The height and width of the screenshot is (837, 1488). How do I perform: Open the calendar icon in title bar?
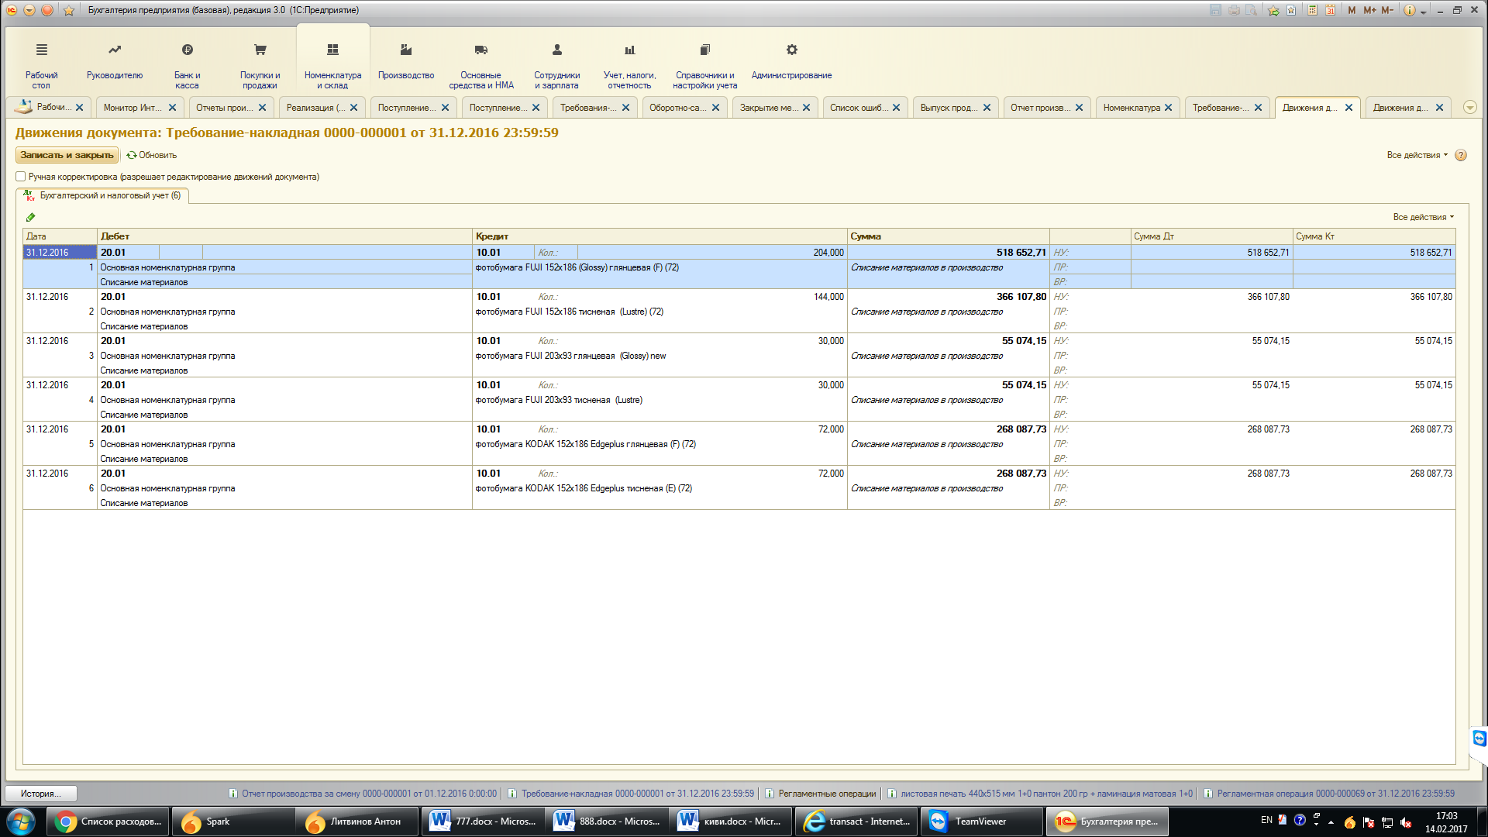pyautogui.click(x=1330, y=10)
